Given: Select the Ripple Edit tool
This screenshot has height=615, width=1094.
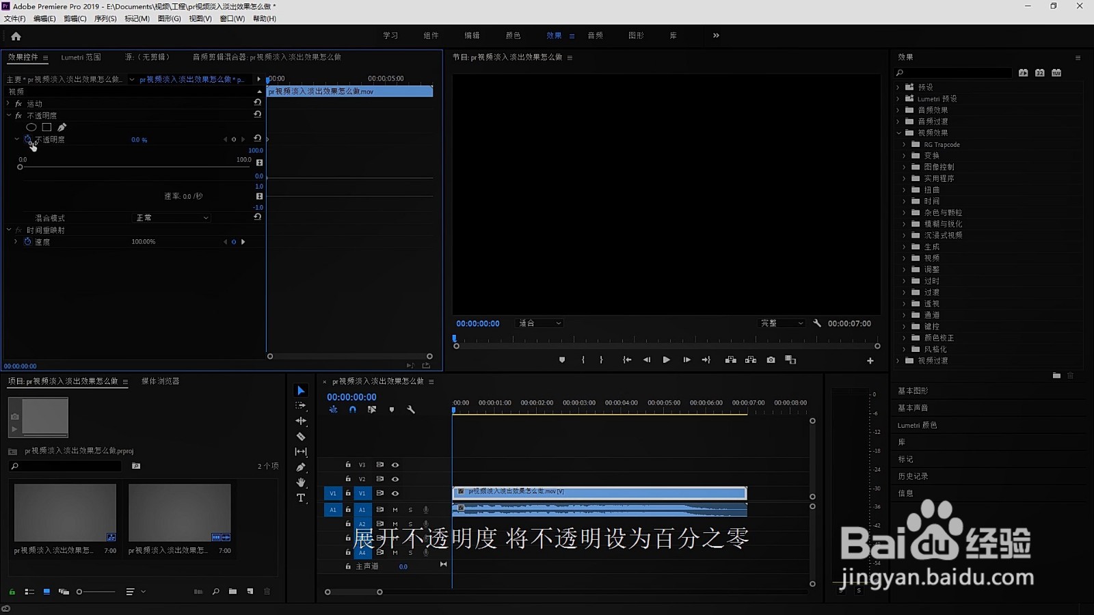Looking at the screenshot, I should [301, 421].
